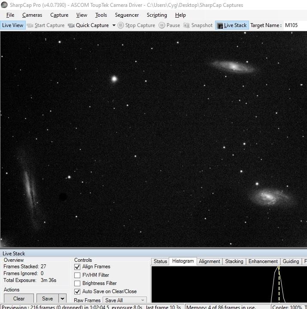
Task: Open the Quick Capture dropdown arrow
Action: pyautogui.click(x=114, y=25)
